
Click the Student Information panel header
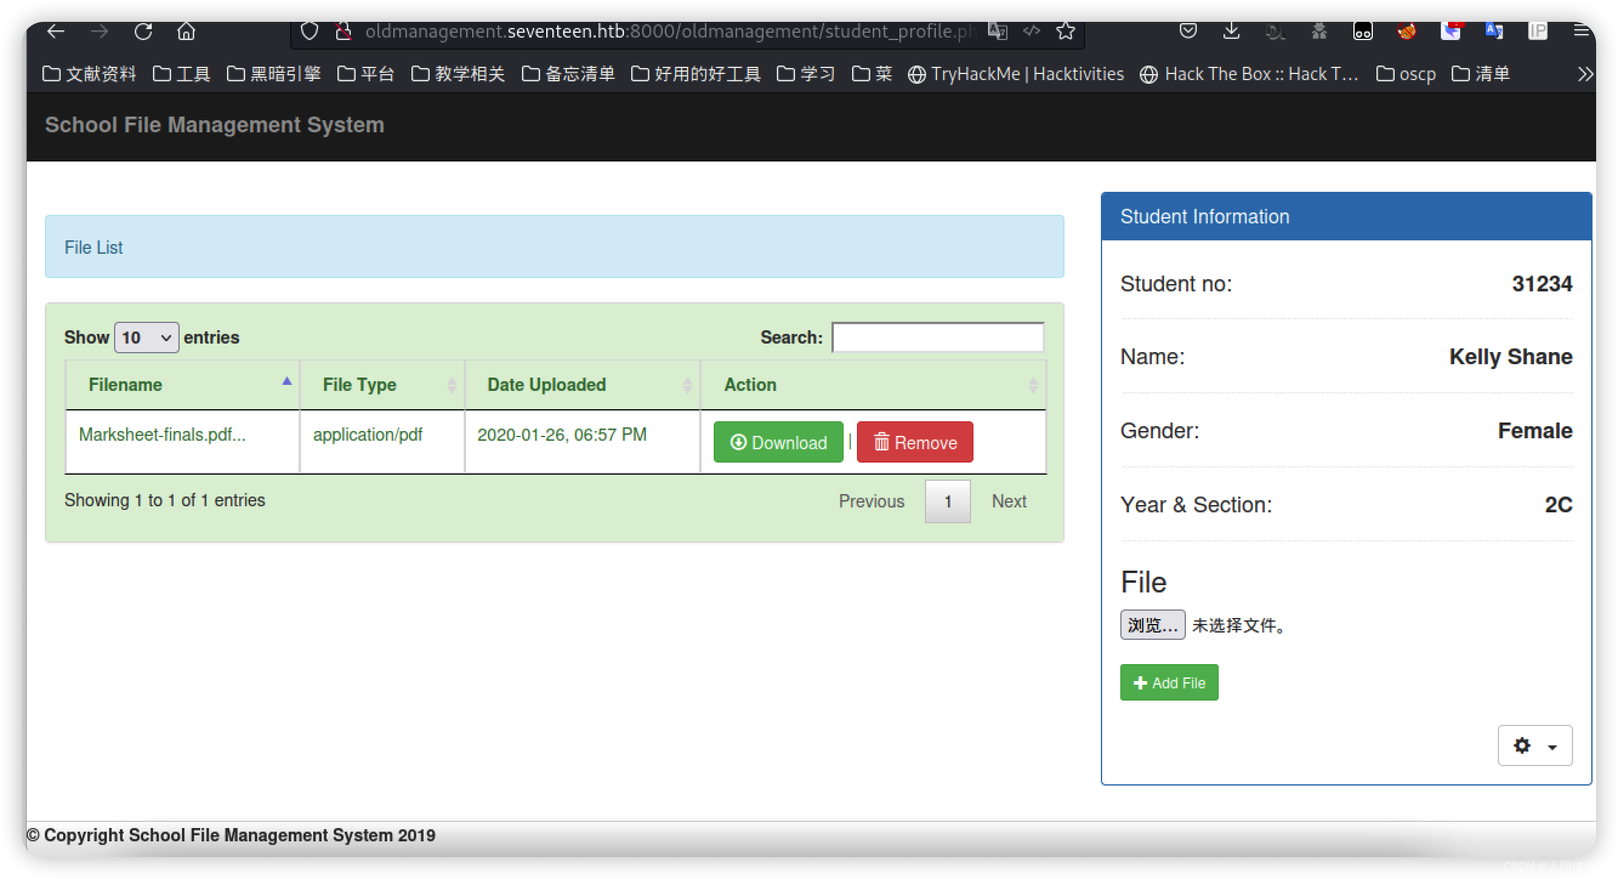point(1344,217)
